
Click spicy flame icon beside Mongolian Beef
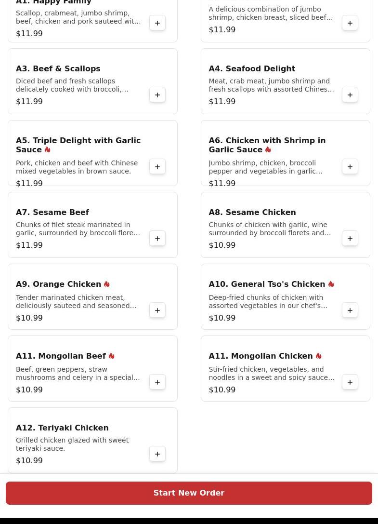coord(111,356)
